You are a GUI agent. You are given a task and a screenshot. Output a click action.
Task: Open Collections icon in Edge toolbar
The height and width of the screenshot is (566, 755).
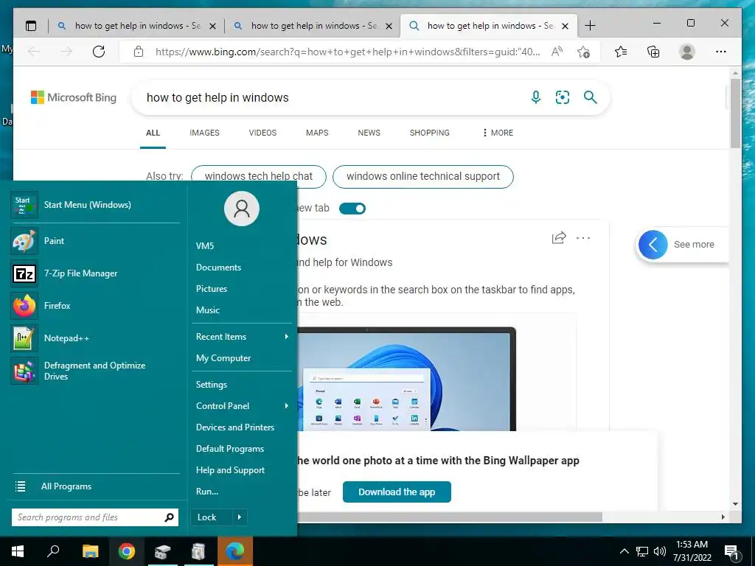coord(653,52)
